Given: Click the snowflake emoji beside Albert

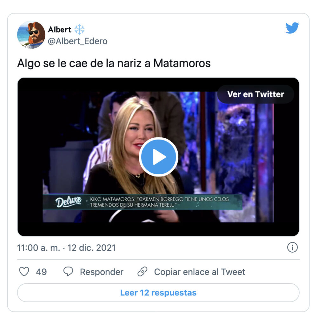Looking at the screenshot, I should point(79,30).
